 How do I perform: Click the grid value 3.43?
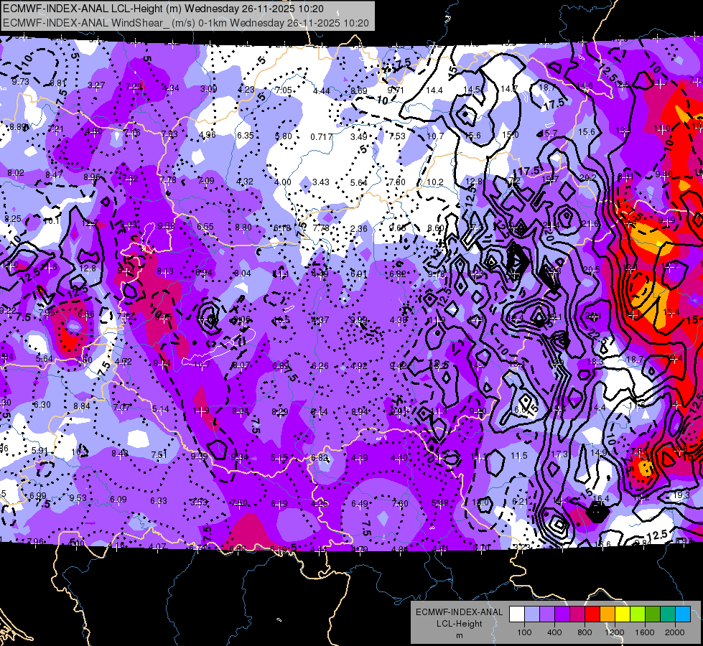[320, 182]
